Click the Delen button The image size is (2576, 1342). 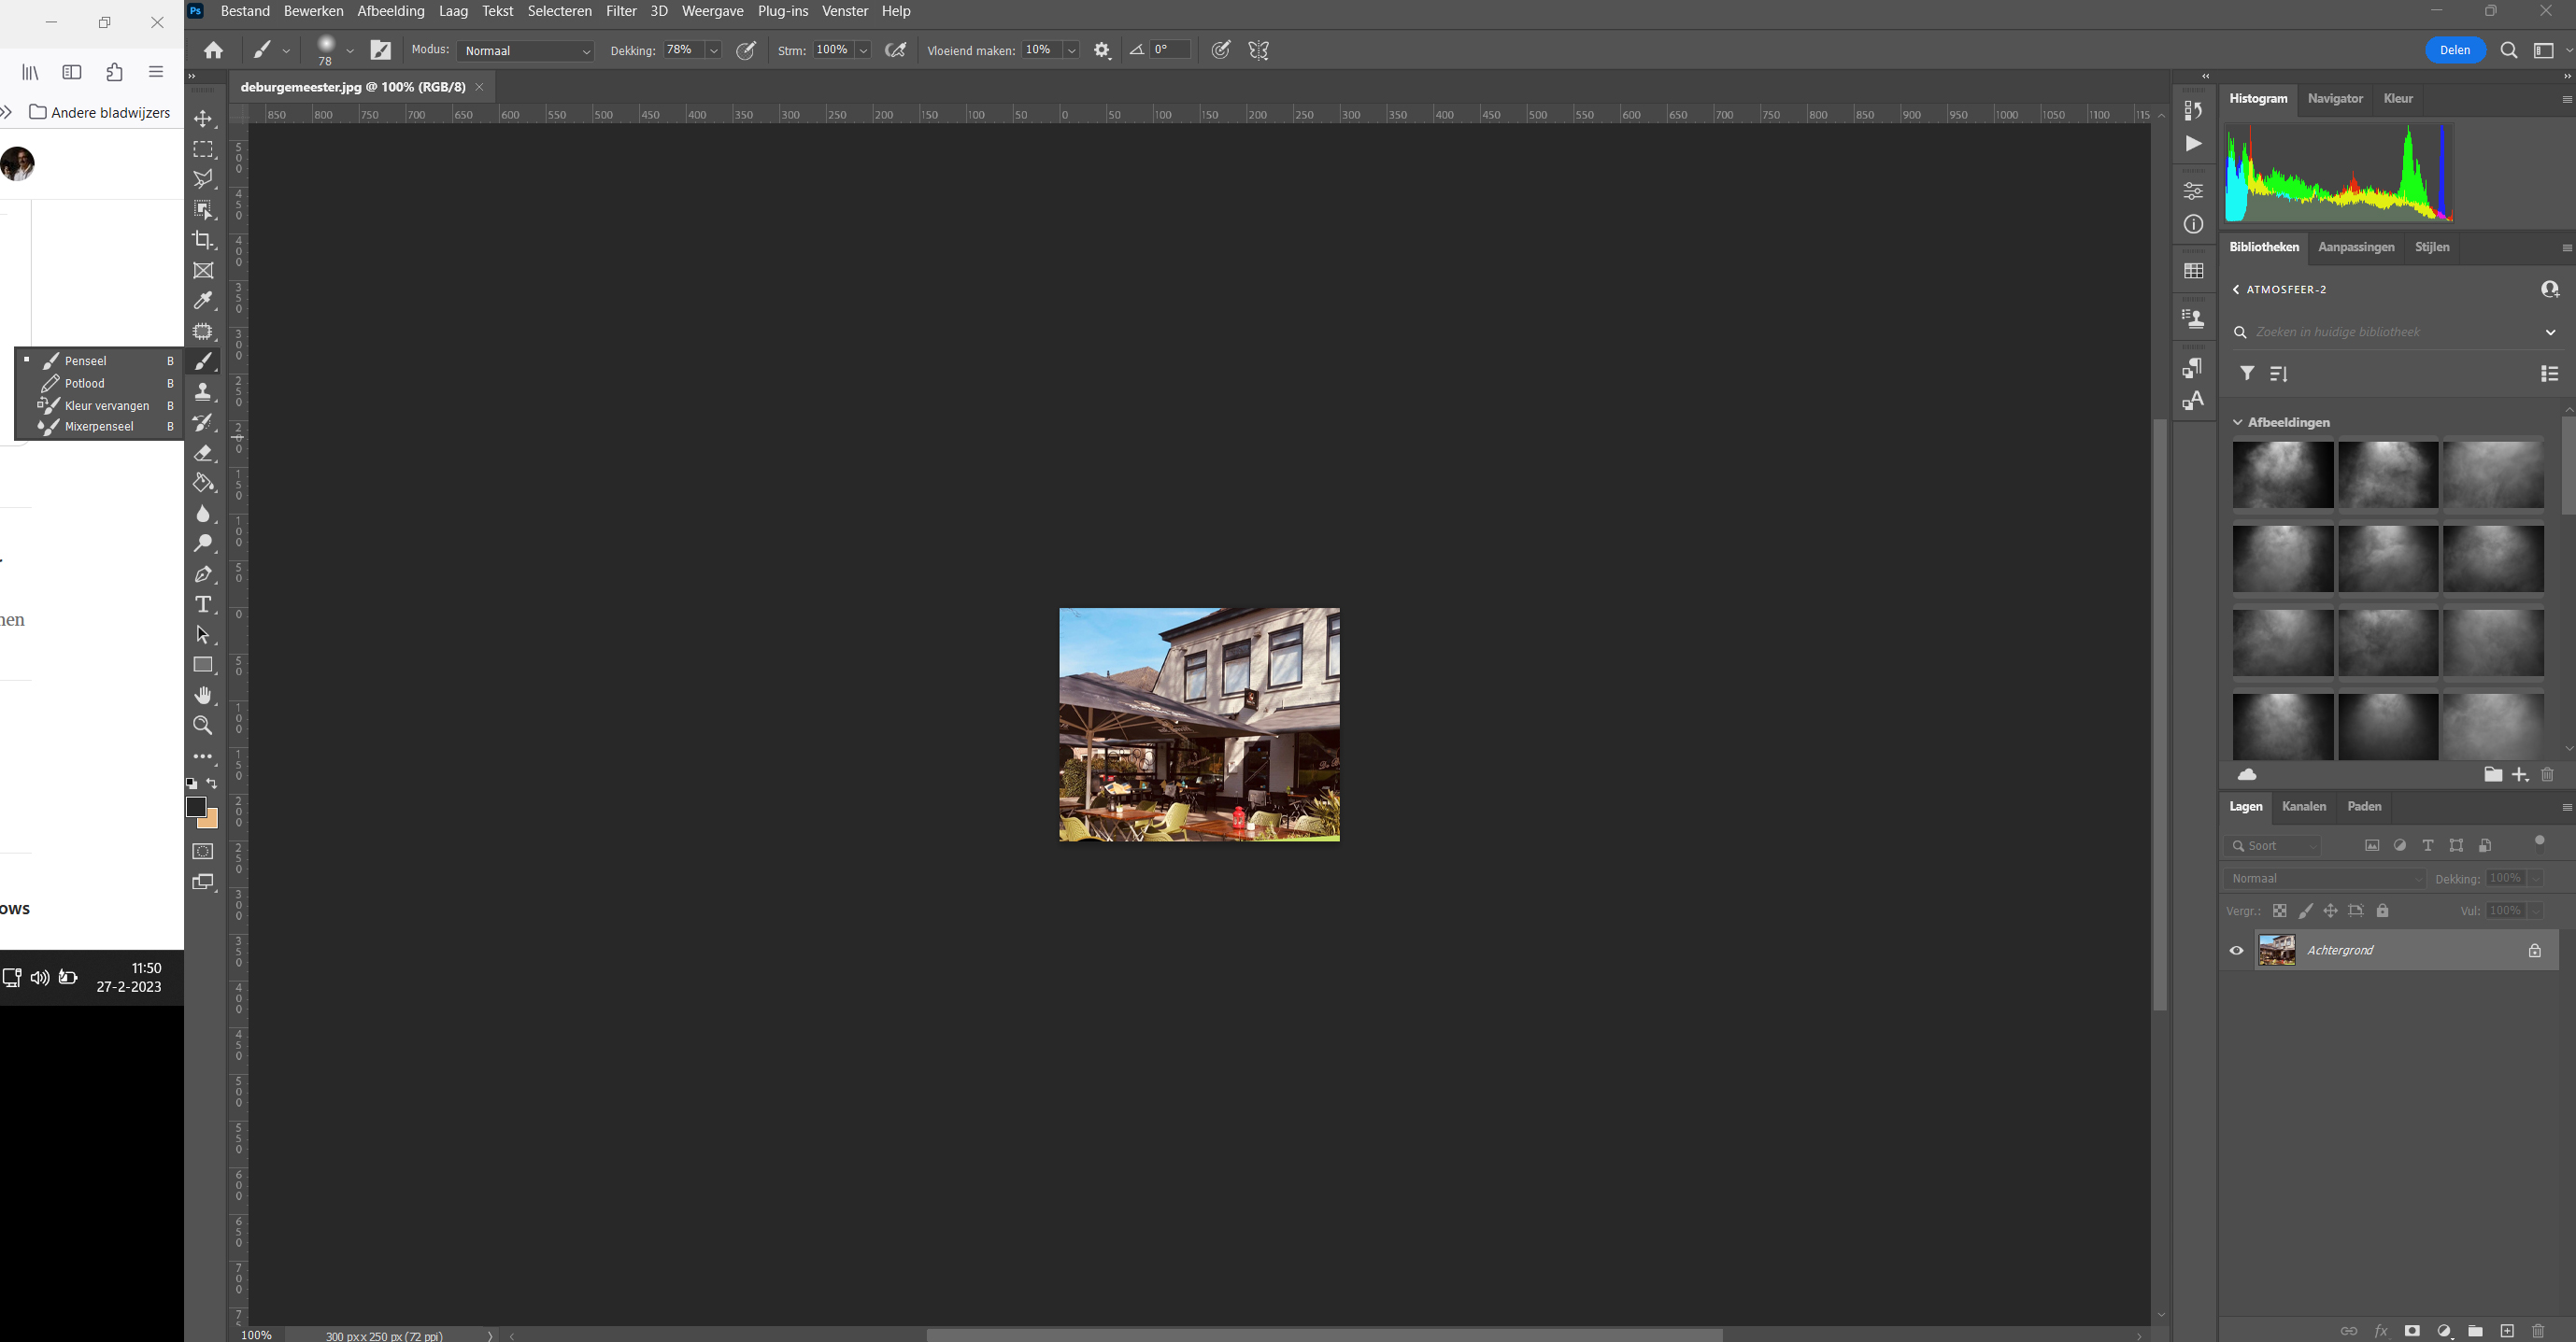[2455, 49]
